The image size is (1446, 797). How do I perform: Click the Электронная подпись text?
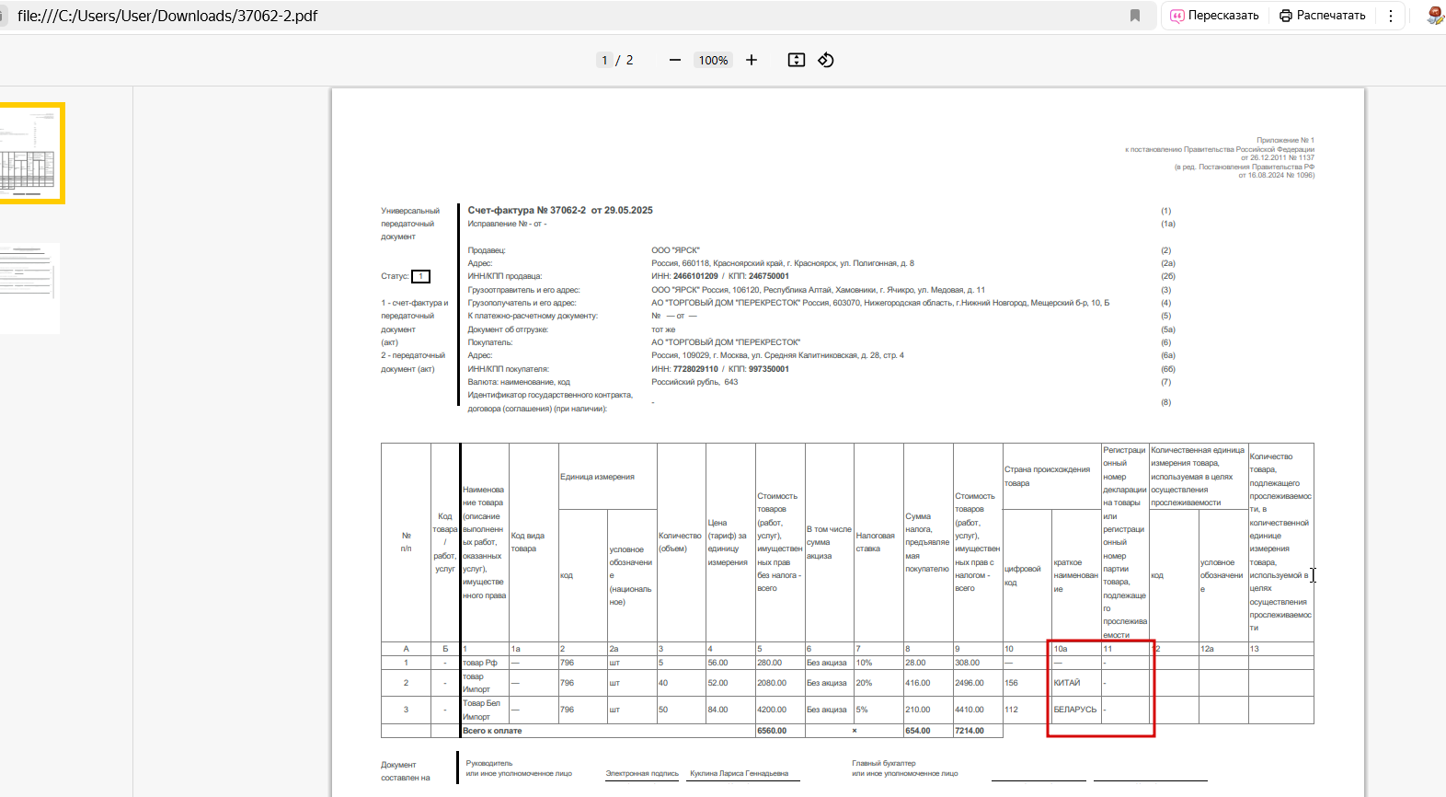point(642,773)
